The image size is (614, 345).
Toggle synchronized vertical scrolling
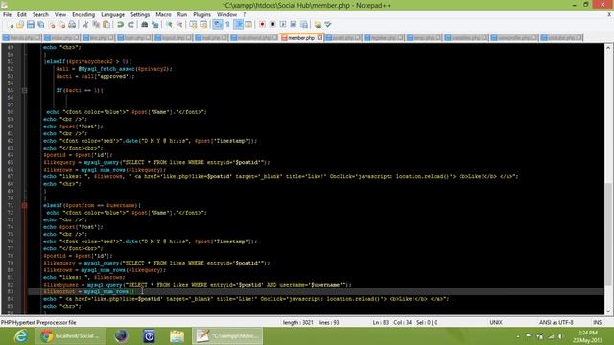(x=194, y=24)
